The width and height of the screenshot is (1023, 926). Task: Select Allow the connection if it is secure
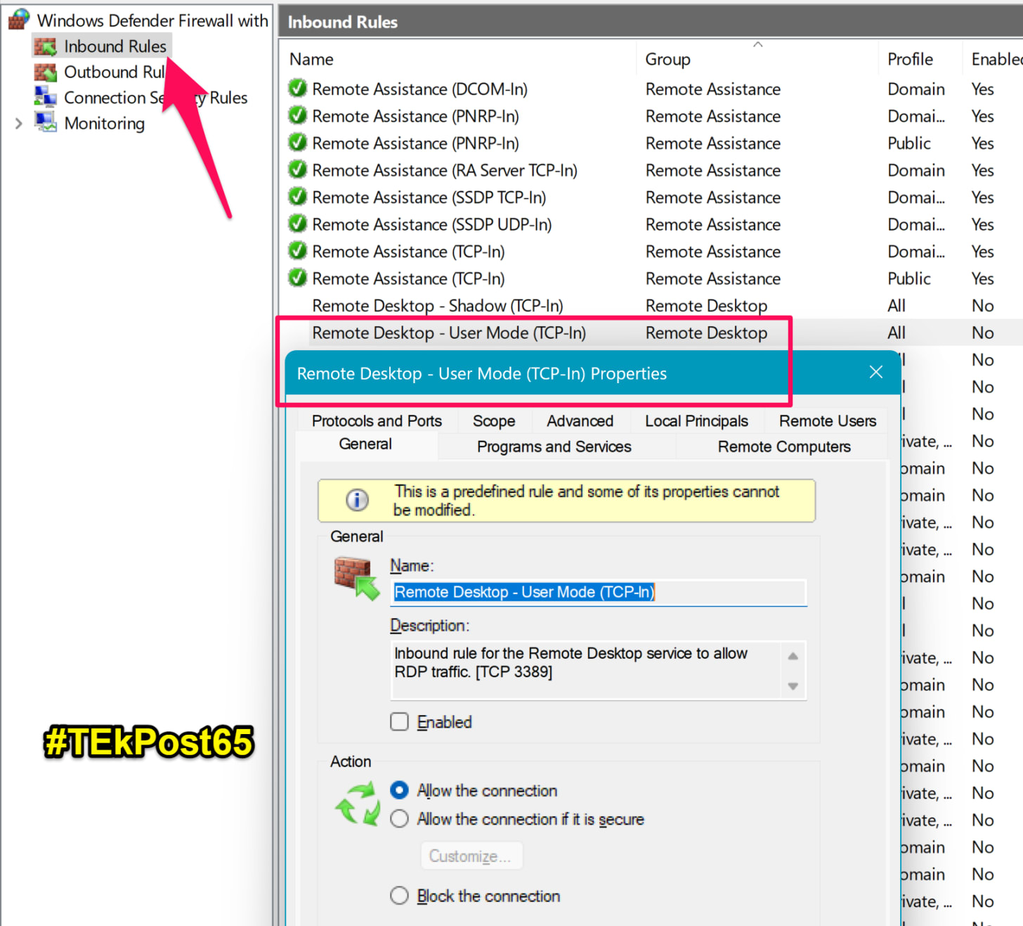click(x=399, y=819)
